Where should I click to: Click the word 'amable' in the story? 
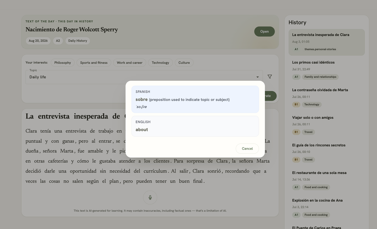96,151
